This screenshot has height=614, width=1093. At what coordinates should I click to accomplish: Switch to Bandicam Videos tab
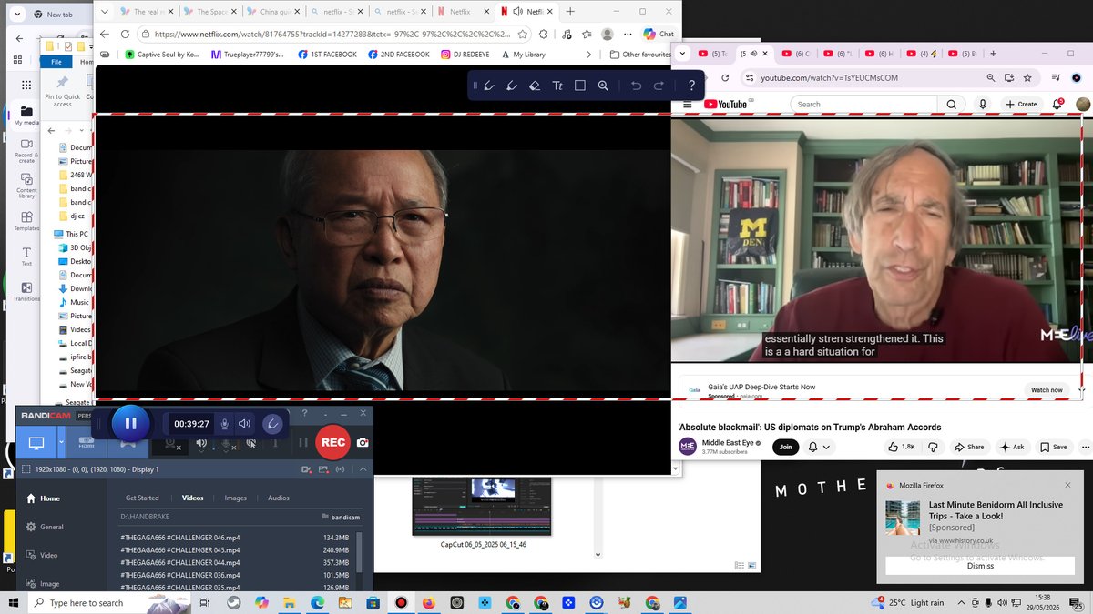[x=192, y=498]
